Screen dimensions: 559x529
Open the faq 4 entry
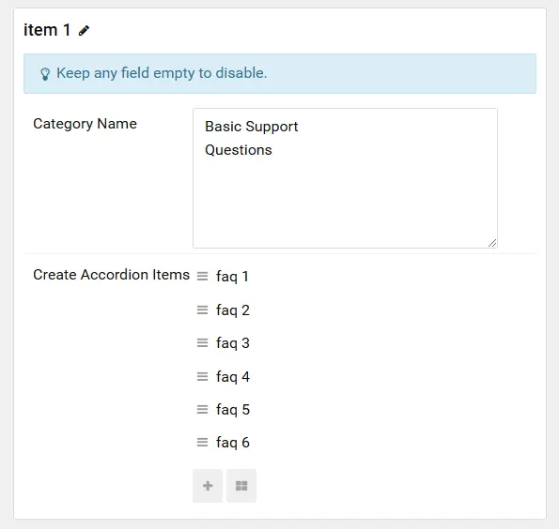232,377
